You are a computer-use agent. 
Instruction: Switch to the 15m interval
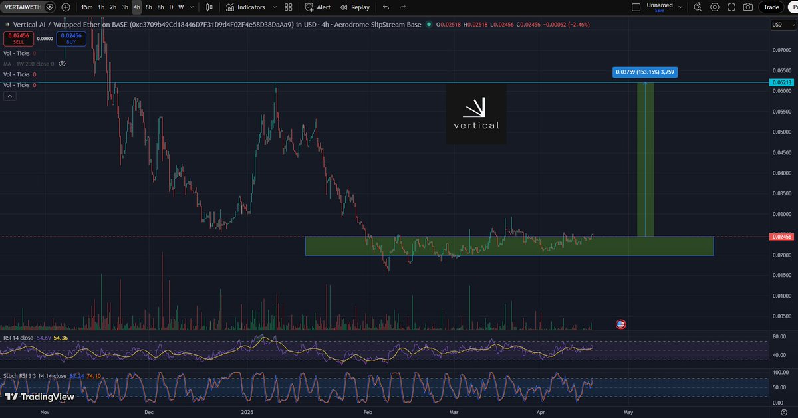pos(87,7)
